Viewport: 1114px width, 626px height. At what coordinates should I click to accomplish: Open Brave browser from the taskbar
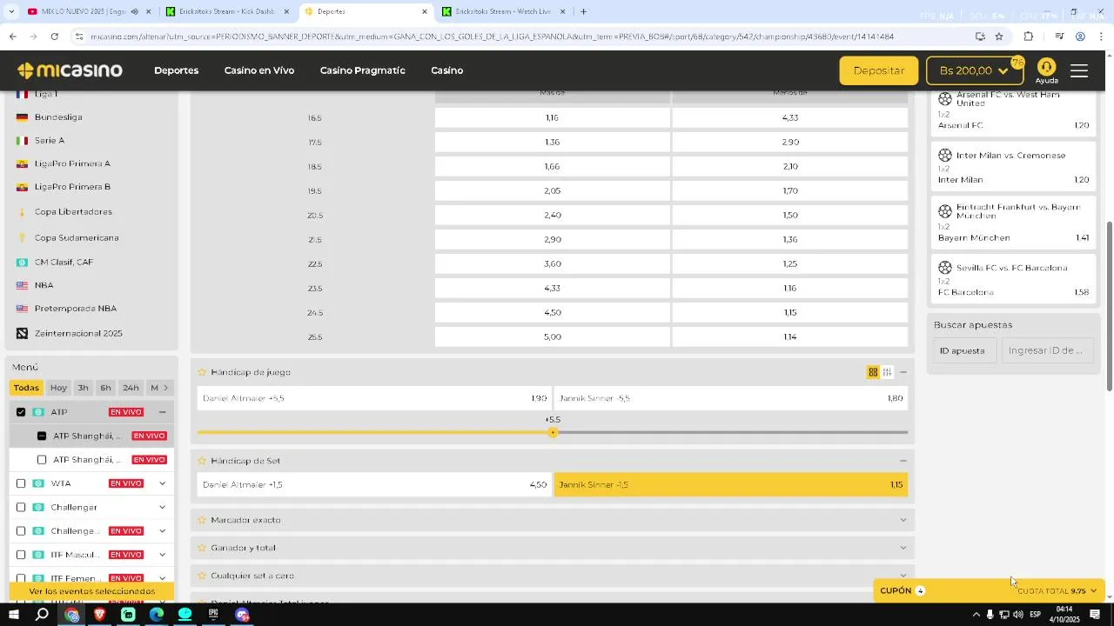point(100,615)
